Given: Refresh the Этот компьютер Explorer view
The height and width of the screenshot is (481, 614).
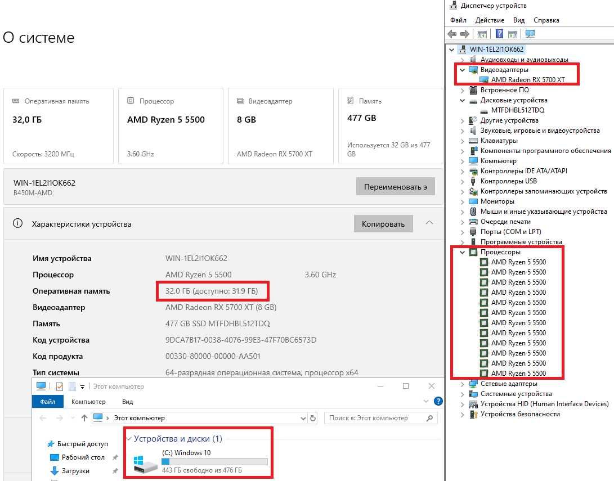Looking at the screenshot, I should (313, 418).
